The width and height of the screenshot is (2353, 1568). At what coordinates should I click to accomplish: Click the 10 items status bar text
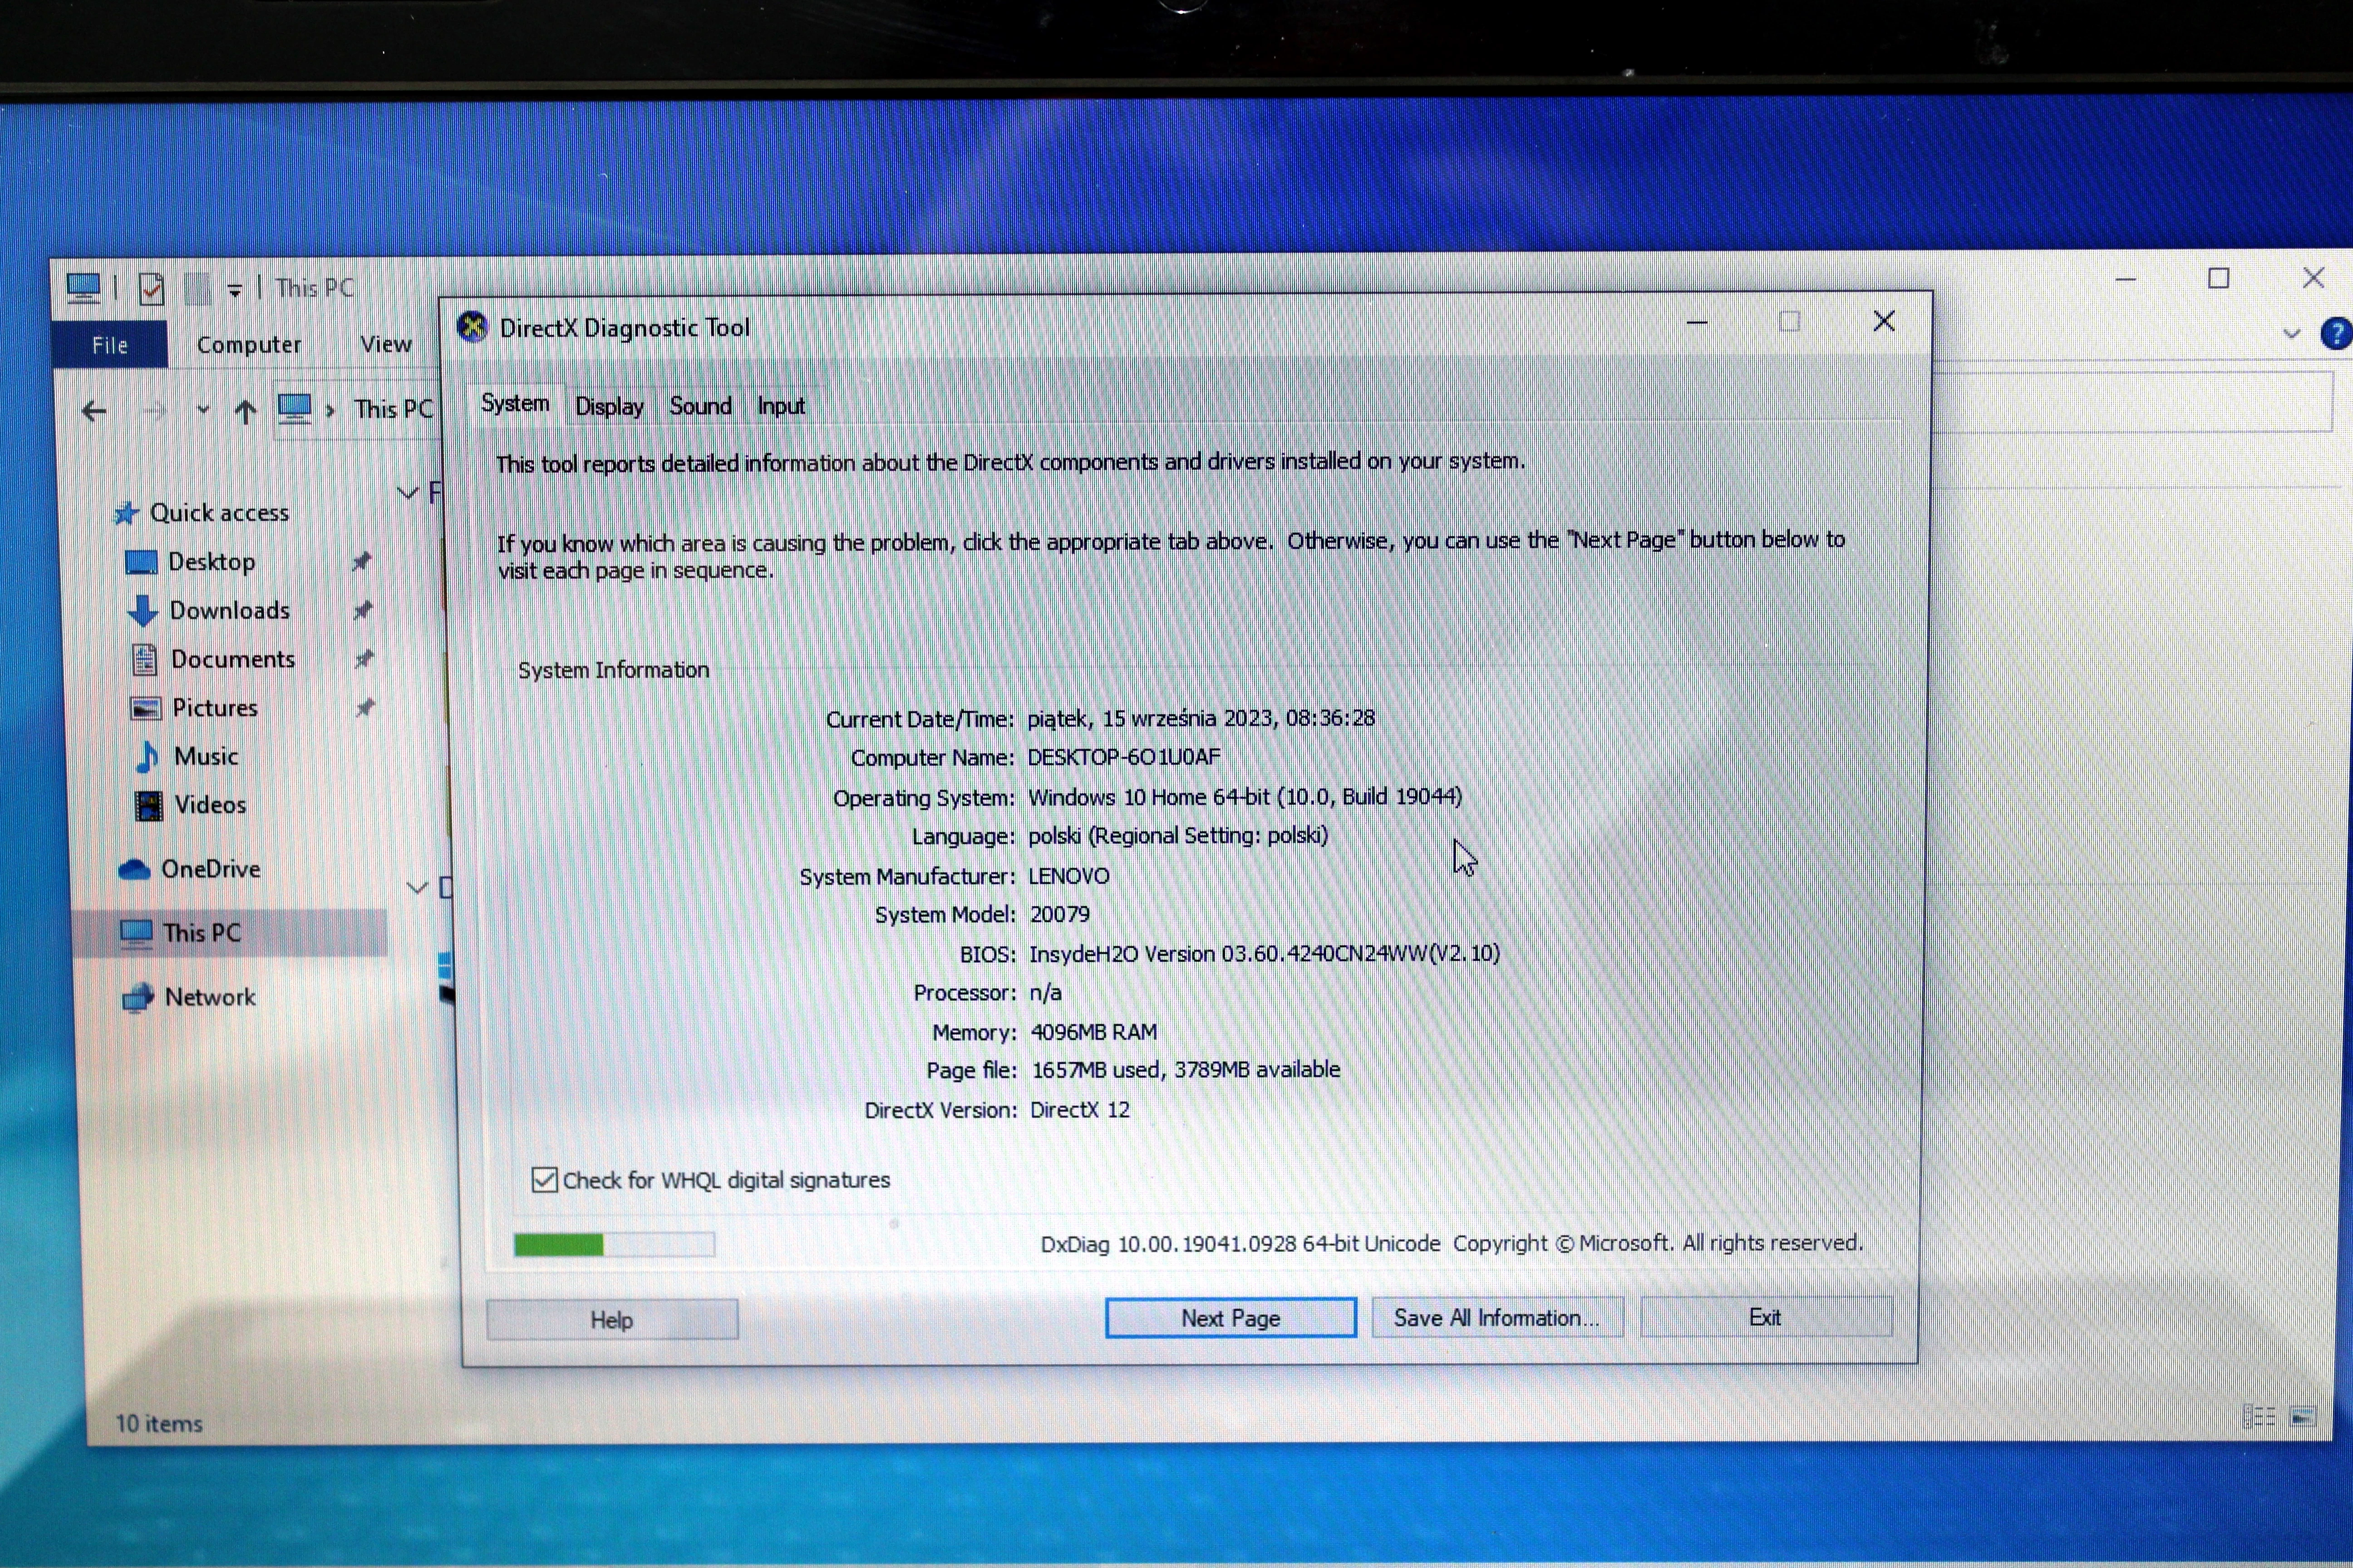(x=159, y=1424)
